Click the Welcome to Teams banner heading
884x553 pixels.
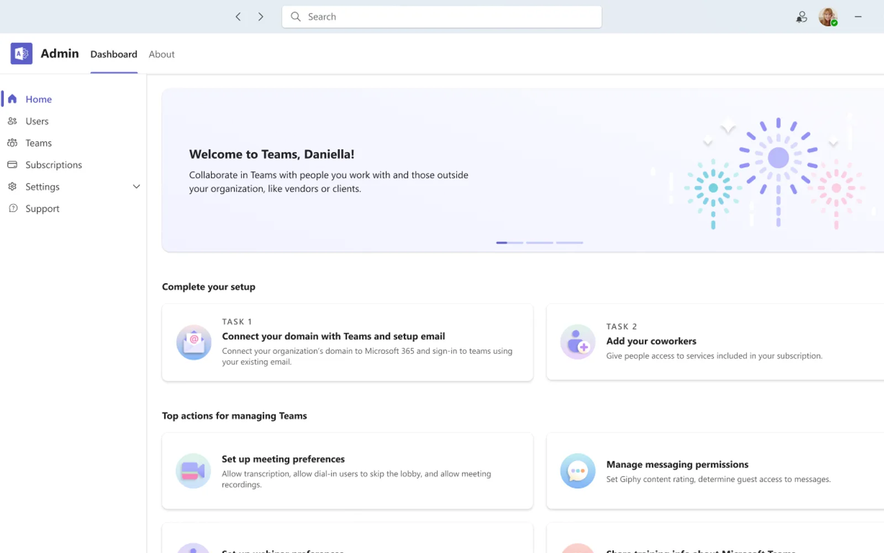[272, 154]
